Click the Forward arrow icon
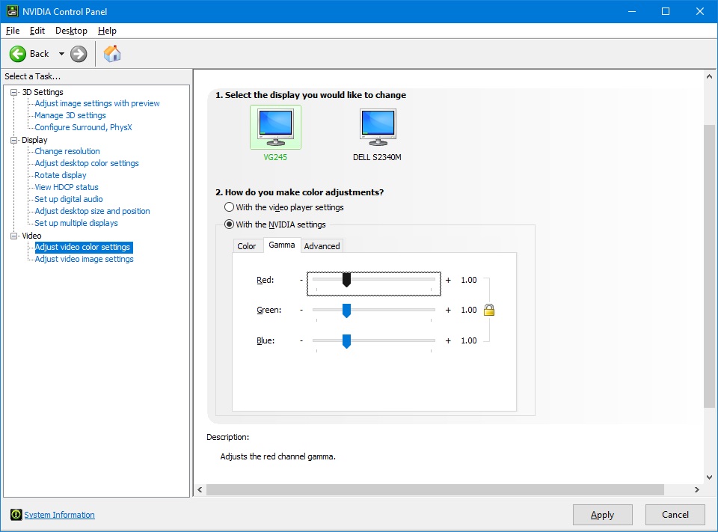The height and width of the screenshot is (532, 718). coord(79,54)
